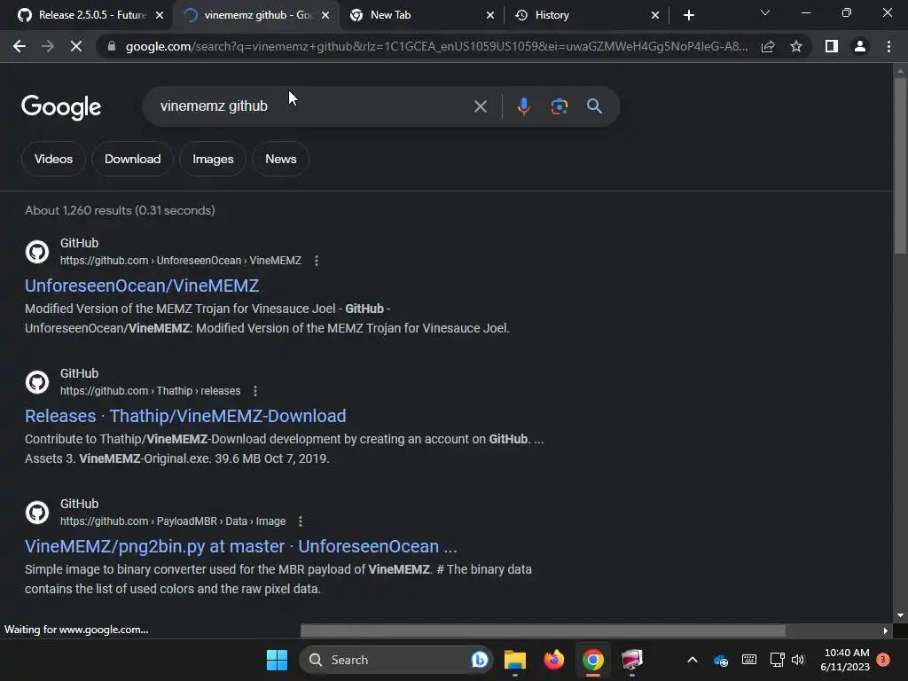Open the UnforeseenOcean/VineMEMZ link
This screenshot has width=908, height=681.
pyautogui.click(x=142, y=286)
